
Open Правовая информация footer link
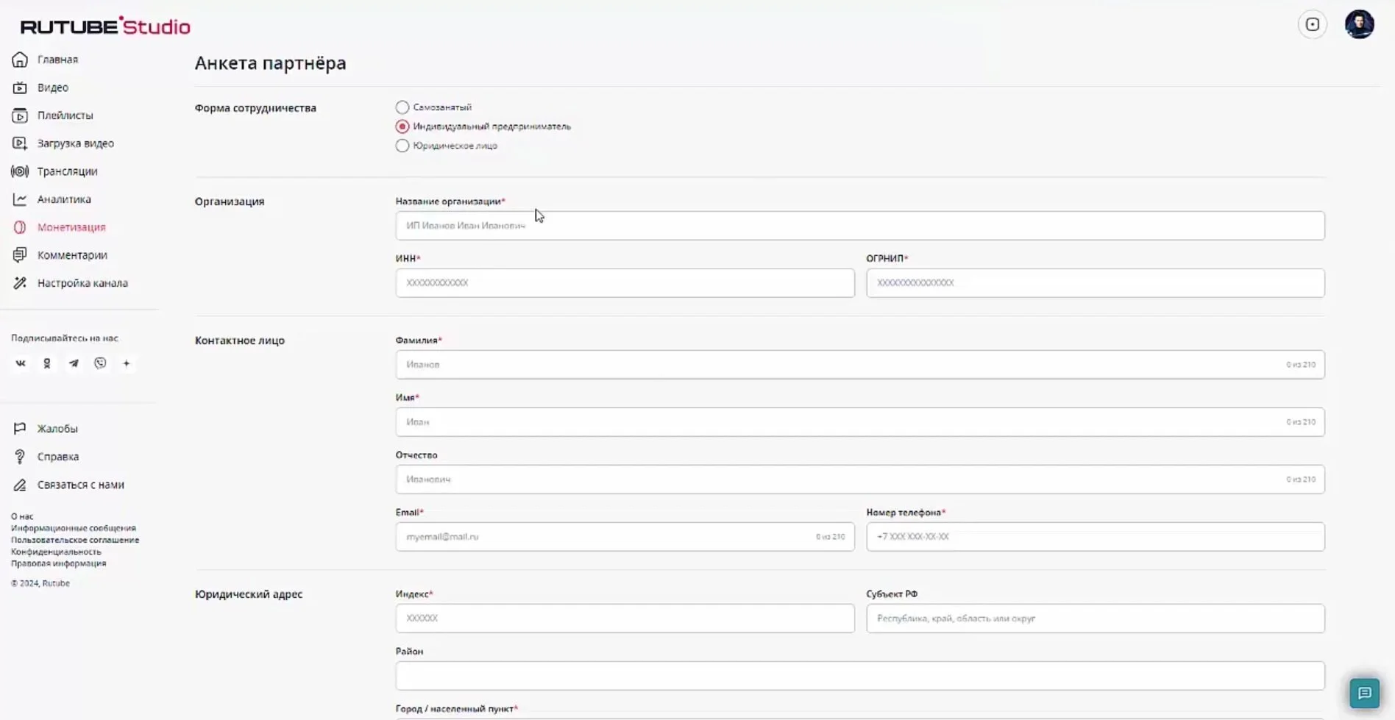tap(59, 563)
